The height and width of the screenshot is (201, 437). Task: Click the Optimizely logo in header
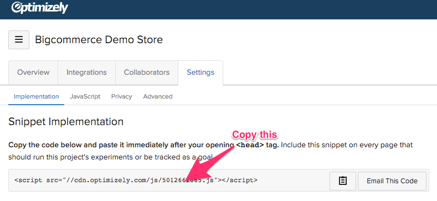pos(39,7)
